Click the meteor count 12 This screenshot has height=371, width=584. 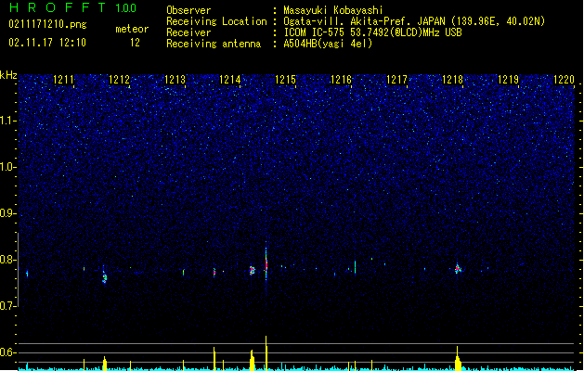coord(135,43)
